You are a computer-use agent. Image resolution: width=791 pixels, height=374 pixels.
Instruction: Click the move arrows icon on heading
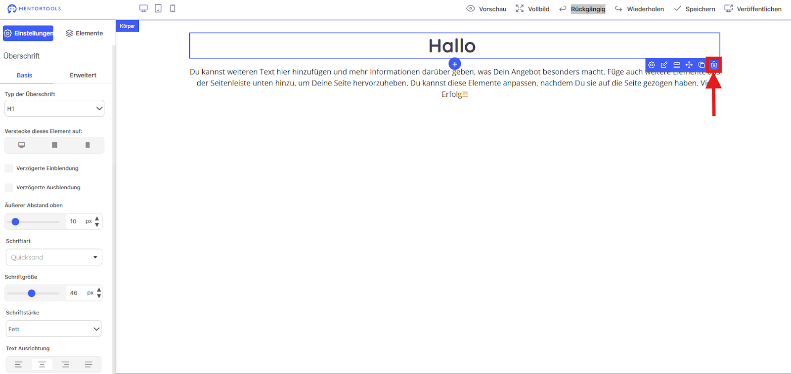tap(689, 65)
